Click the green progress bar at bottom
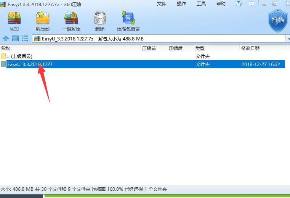Screen dimensions: 290x198 (x=167, y=196)
